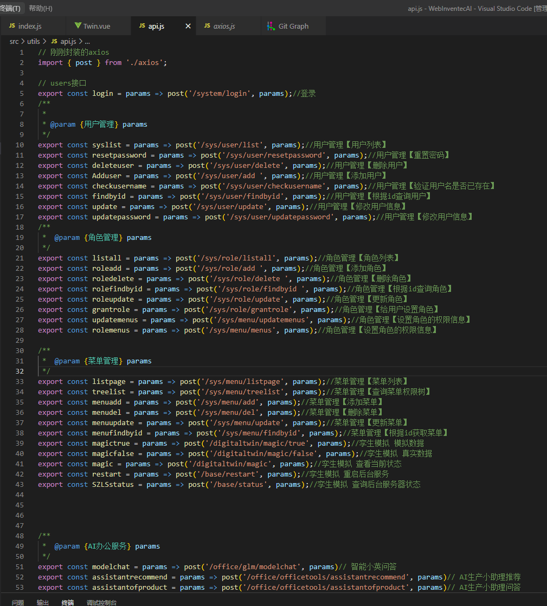Click the '{用户管理}' param comment
Image resolution: width=547 pixels, height=606 pixels.
pyautogui.click(x=99, y=125)
